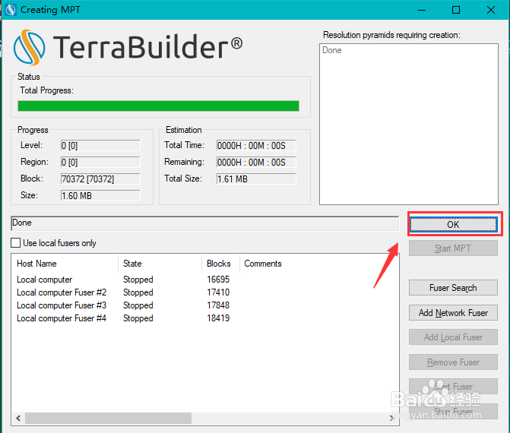Click the Comments column header

pos(263,264)
